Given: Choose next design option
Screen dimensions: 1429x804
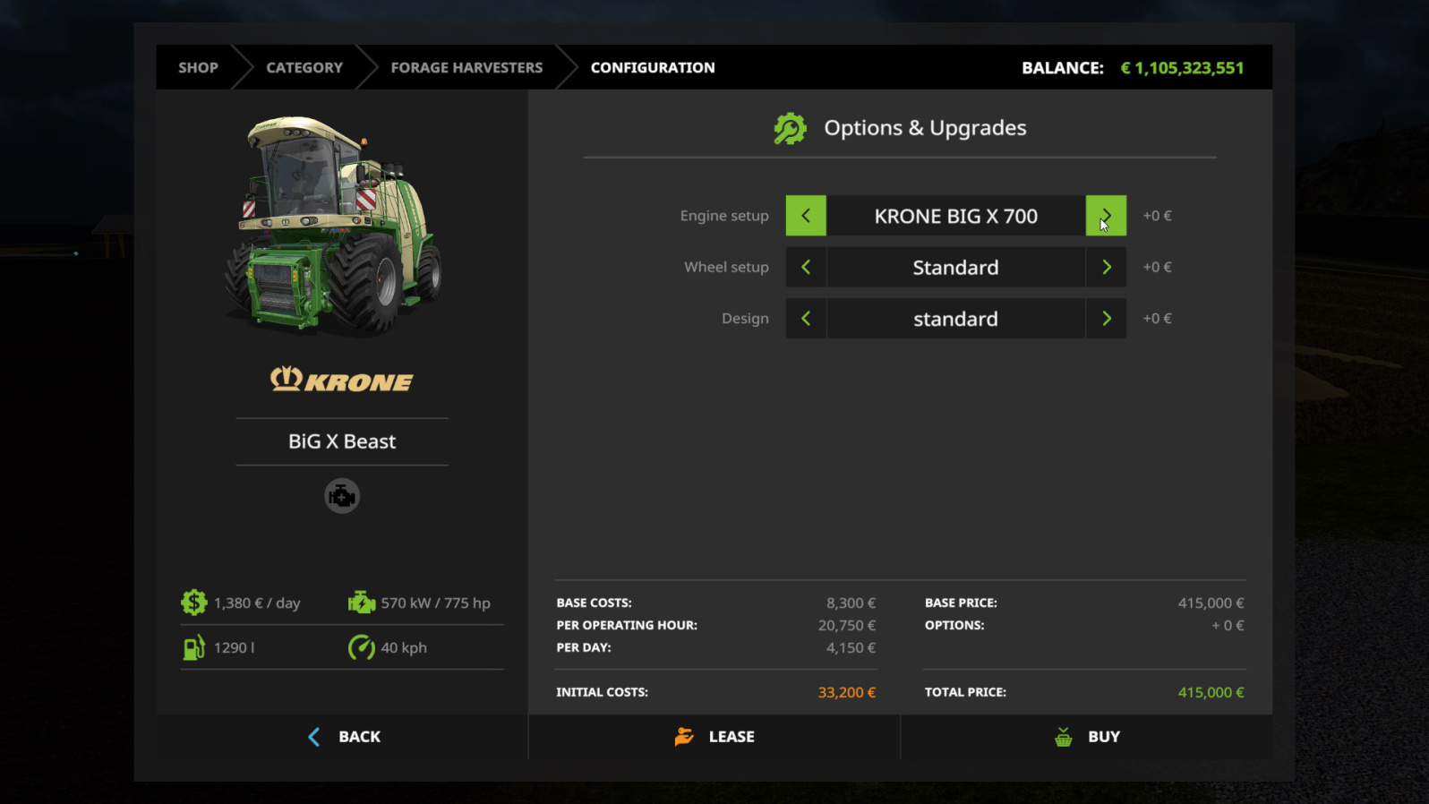Looking at the screenshot, I should pyautogui.click(x=1106, y=319).
